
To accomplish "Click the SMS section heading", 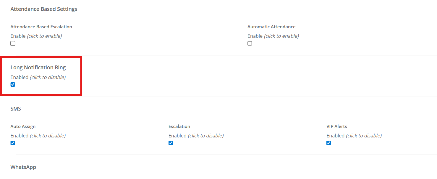I will (16, 109).
